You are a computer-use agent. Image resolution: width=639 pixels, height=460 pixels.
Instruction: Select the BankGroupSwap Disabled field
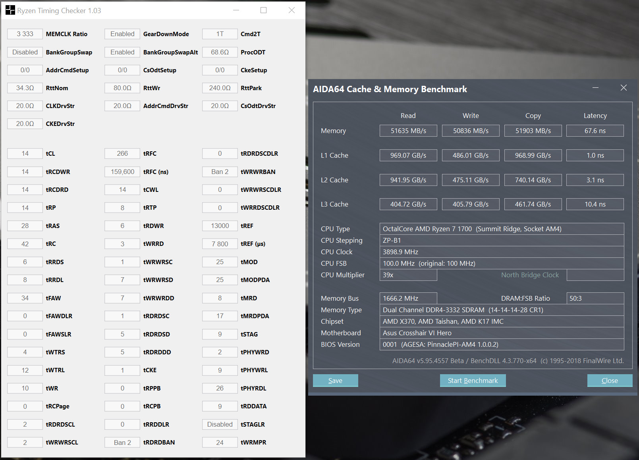pos(25,52)
